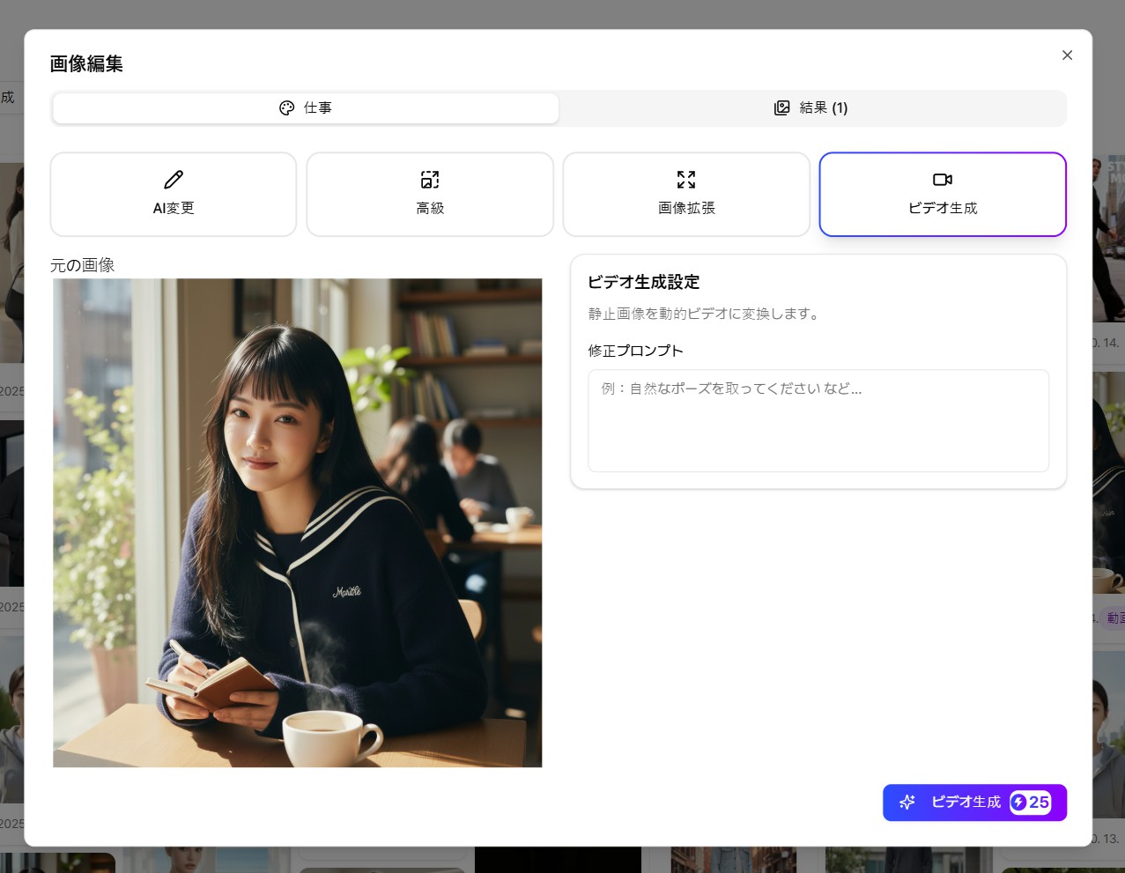
Task: Click the gallery icon beside 結果 (1)
Action: click(781, 108)
